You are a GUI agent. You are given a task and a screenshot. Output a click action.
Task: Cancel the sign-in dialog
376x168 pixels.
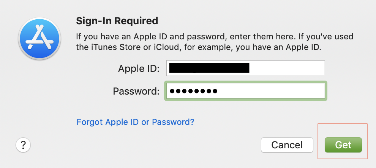point(287,145)
